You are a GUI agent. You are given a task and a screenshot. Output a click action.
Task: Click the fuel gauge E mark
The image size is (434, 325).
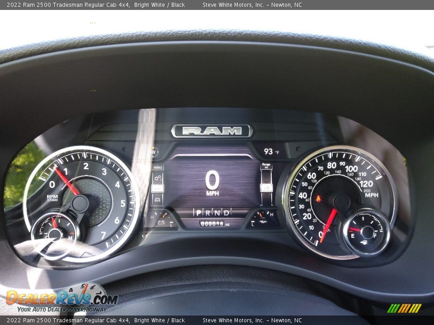pyautogui.click(x=353, y=236)
